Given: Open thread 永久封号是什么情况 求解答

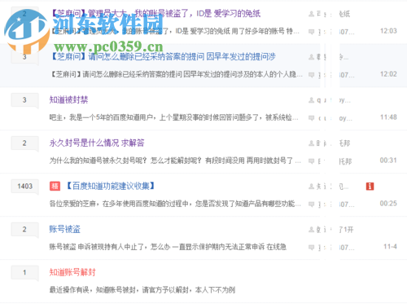Looking at the screenshot, I should tap(97, 143).
